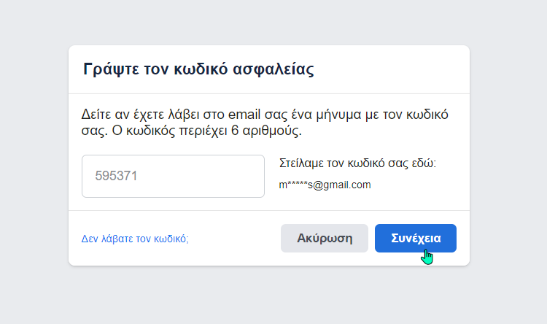The height and width of the screenshot is (324, 547).
Task: Continue with the blue Συνέχεια button
Action: click(416, 238)
